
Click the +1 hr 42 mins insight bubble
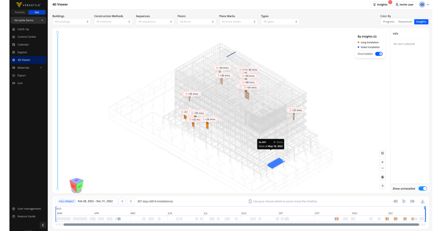tap(248, 70)
